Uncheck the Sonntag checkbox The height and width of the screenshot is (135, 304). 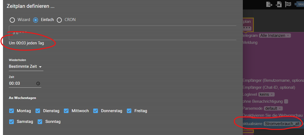pos(40,122)
